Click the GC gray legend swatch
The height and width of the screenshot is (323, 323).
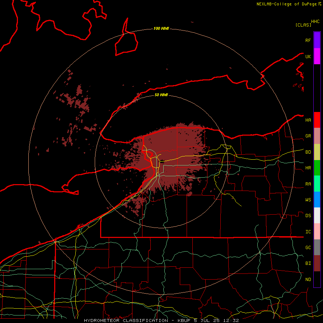pos(317,247)
